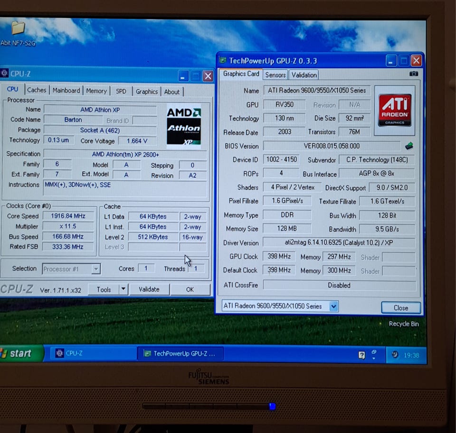Click the Tools button in CPU-Z
The height and width of the screenshot is (433, 456).
point(104,290)
